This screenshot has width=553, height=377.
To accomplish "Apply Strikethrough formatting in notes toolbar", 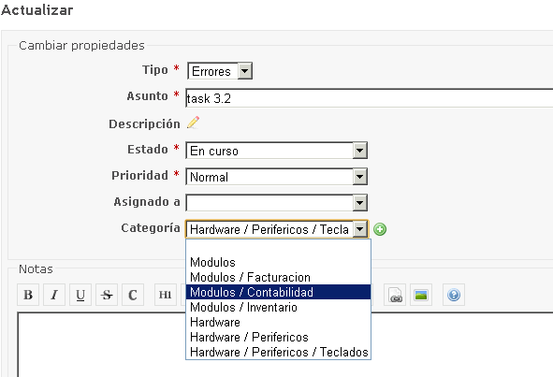I will coord(107,295).
